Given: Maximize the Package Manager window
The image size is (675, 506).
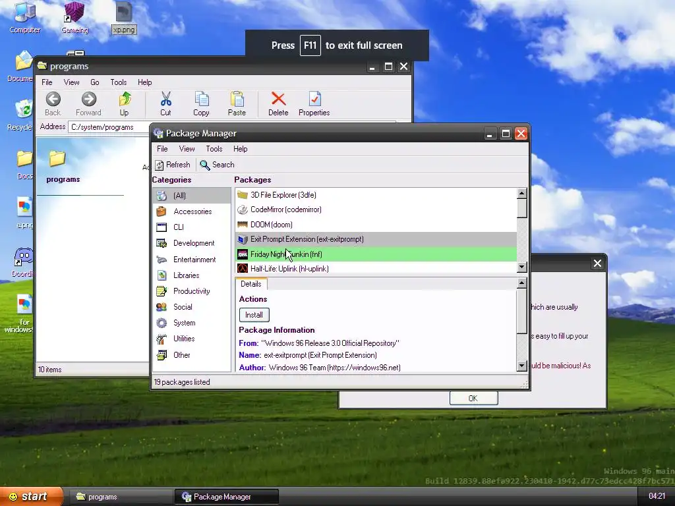Looking at the screenshot, I should click(506, 134).
